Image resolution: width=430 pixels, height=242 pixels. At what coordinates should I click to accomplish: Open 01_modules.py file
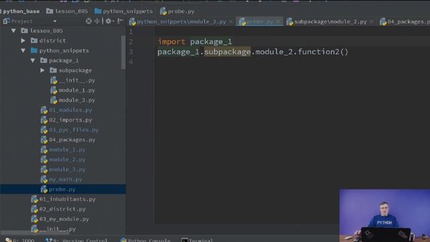pos(67,110)
